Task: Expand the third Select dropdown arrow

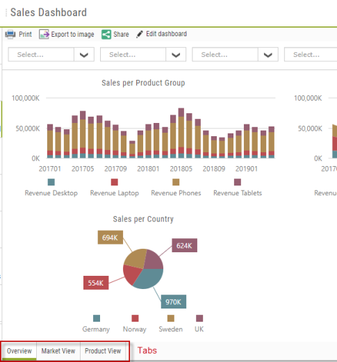Action: (x=268, y=55)
